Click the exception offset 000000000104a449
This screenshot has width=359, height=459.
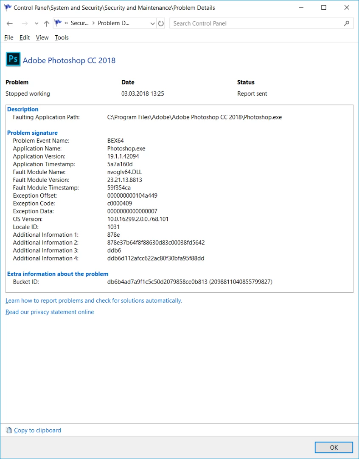pos(132,195)
